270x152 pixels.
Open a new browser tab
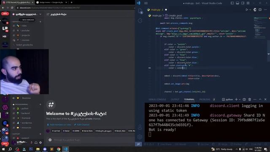click(x=71, y=3)
